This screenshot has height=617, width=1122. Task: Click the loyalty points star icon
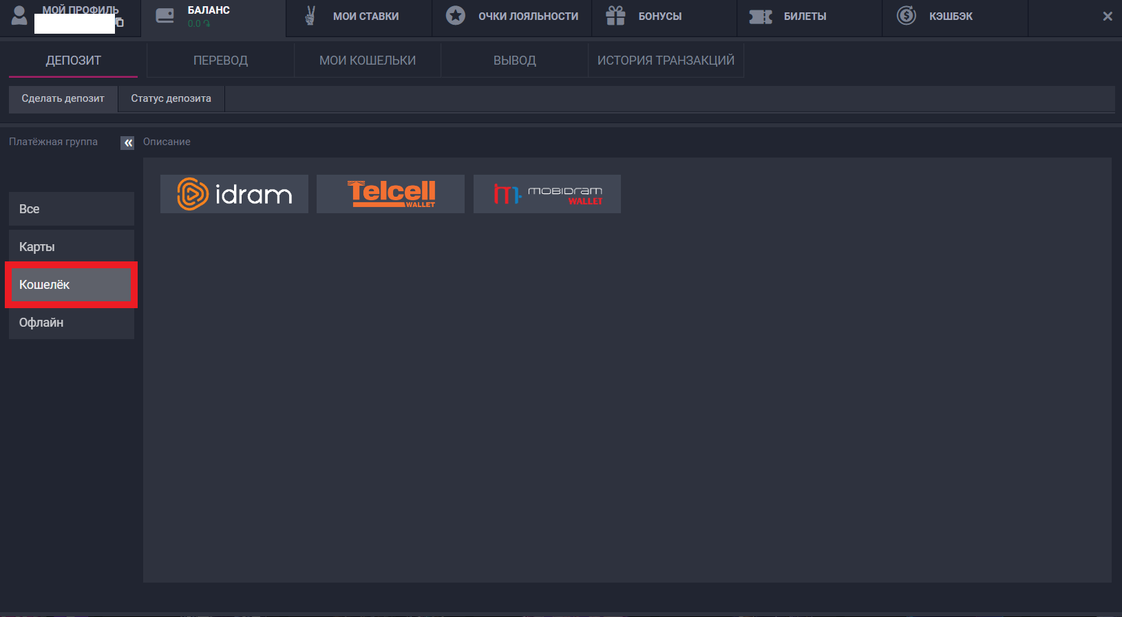(x=456, y=15)
